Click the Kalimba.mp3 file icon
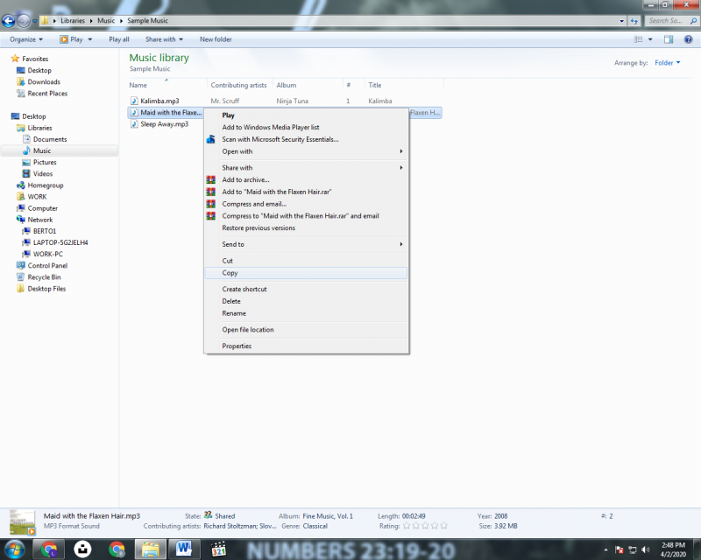The image size is (701, 560). pos(134,101)
